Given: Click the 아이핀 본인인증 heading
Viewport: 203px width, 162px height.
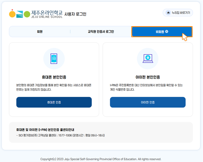Looking at the screenshot, I should point(148,77).
